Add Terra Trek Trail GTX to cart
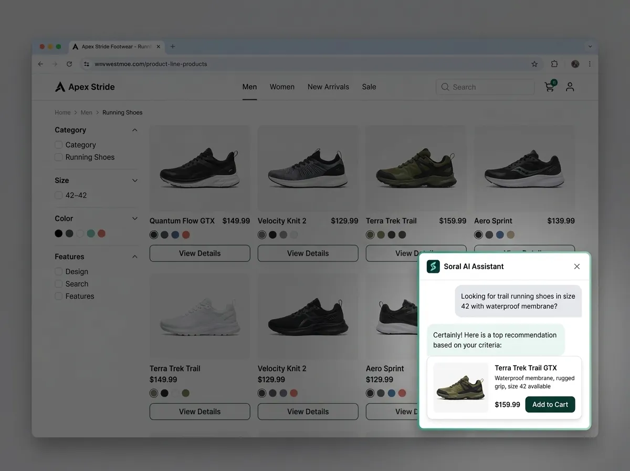Screen dimensions: 630x471 coord(550,404)
